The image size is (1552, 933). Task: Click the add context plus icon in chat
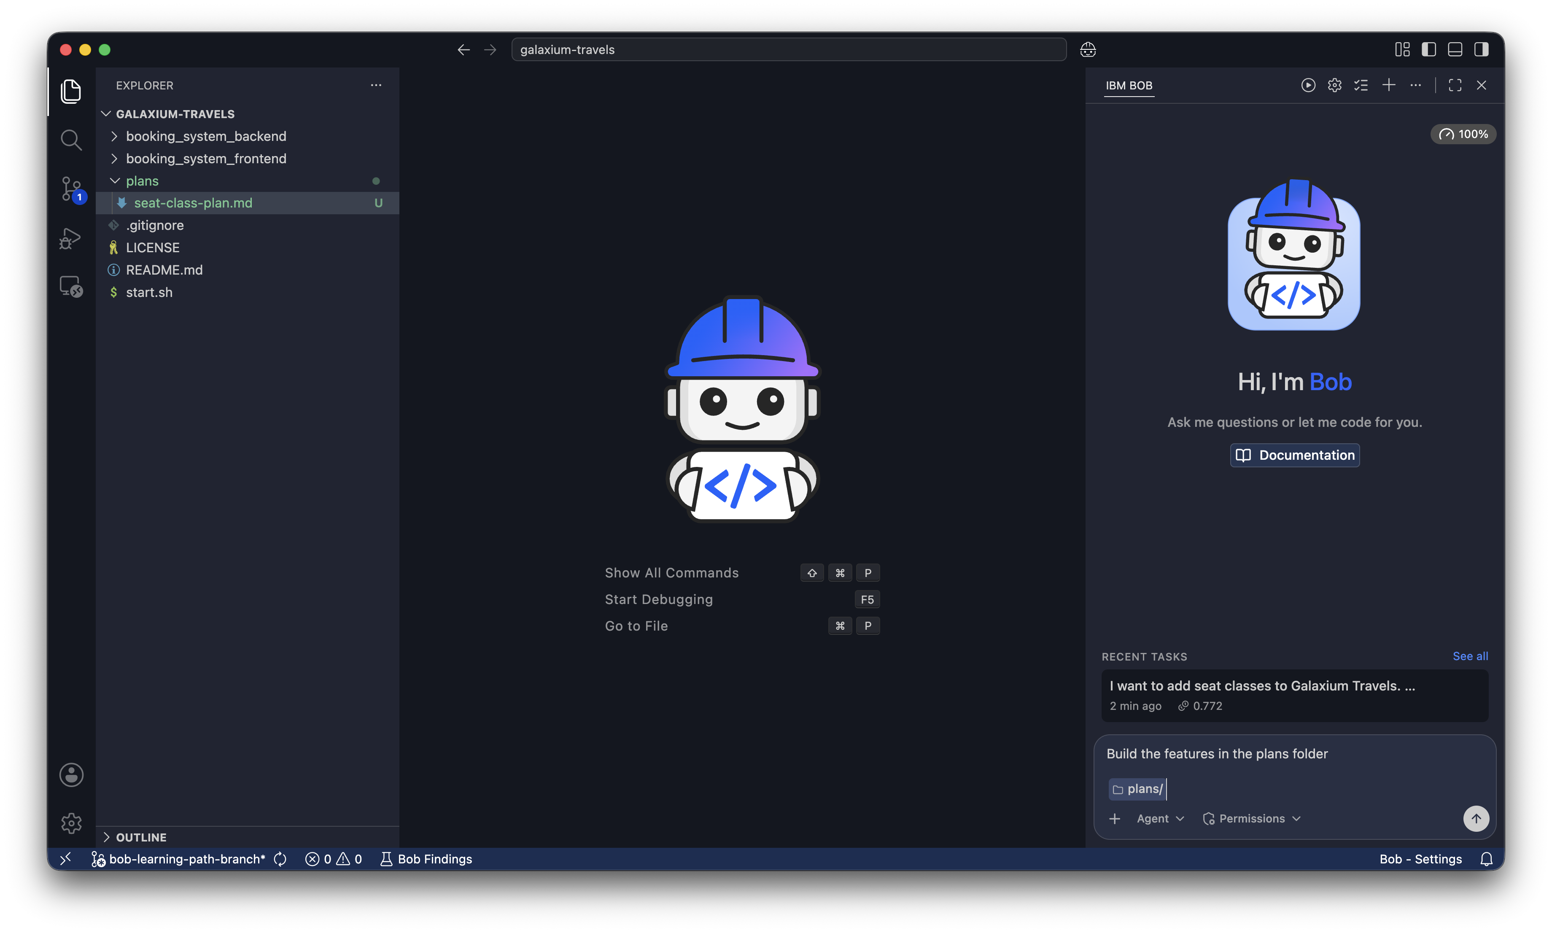coord(1115,819)
